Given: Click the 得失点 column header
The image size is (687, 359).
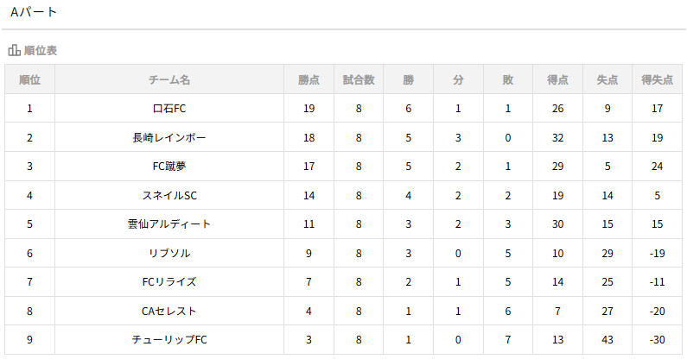Looking at the screenshot, I should (x=657, y=79).
